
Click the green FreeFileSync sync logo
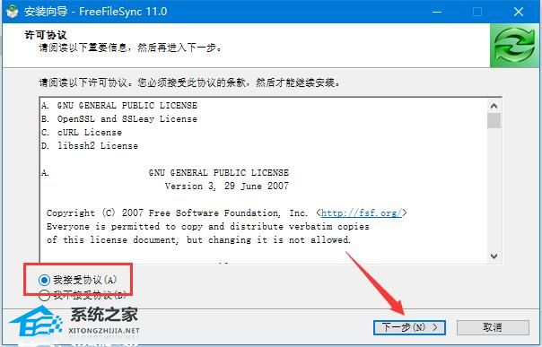point(514,45)
